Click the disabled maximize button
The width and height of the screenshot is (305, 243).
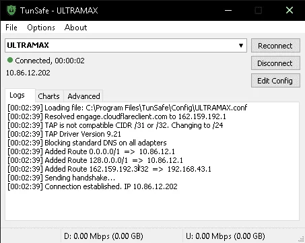(x=259, y=10)
